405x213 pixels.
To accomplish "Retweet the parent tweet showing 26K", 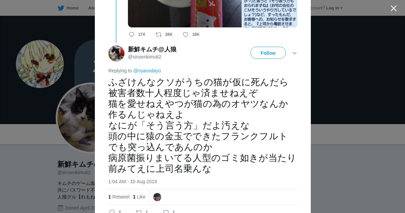I will (x=158, y=34).
